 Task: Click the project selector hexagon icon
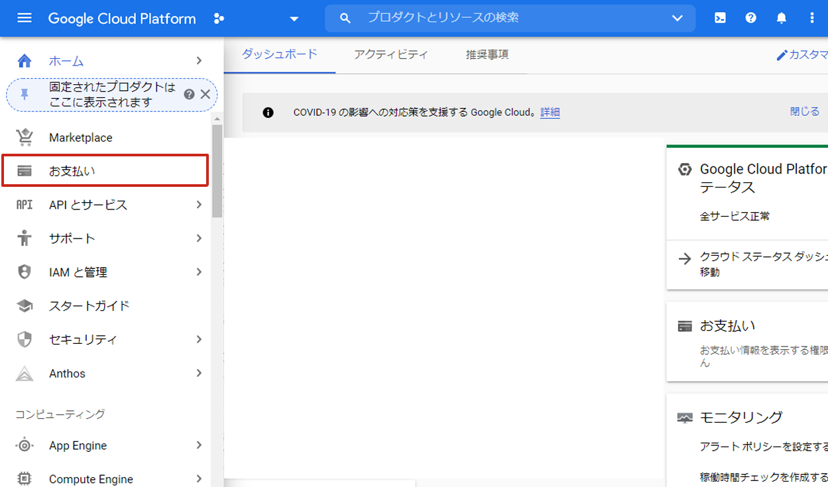[x=219, y=19]
